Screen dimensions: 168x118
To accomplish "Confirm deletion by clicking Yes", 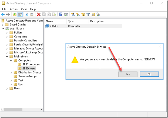I will pos(128,74).
